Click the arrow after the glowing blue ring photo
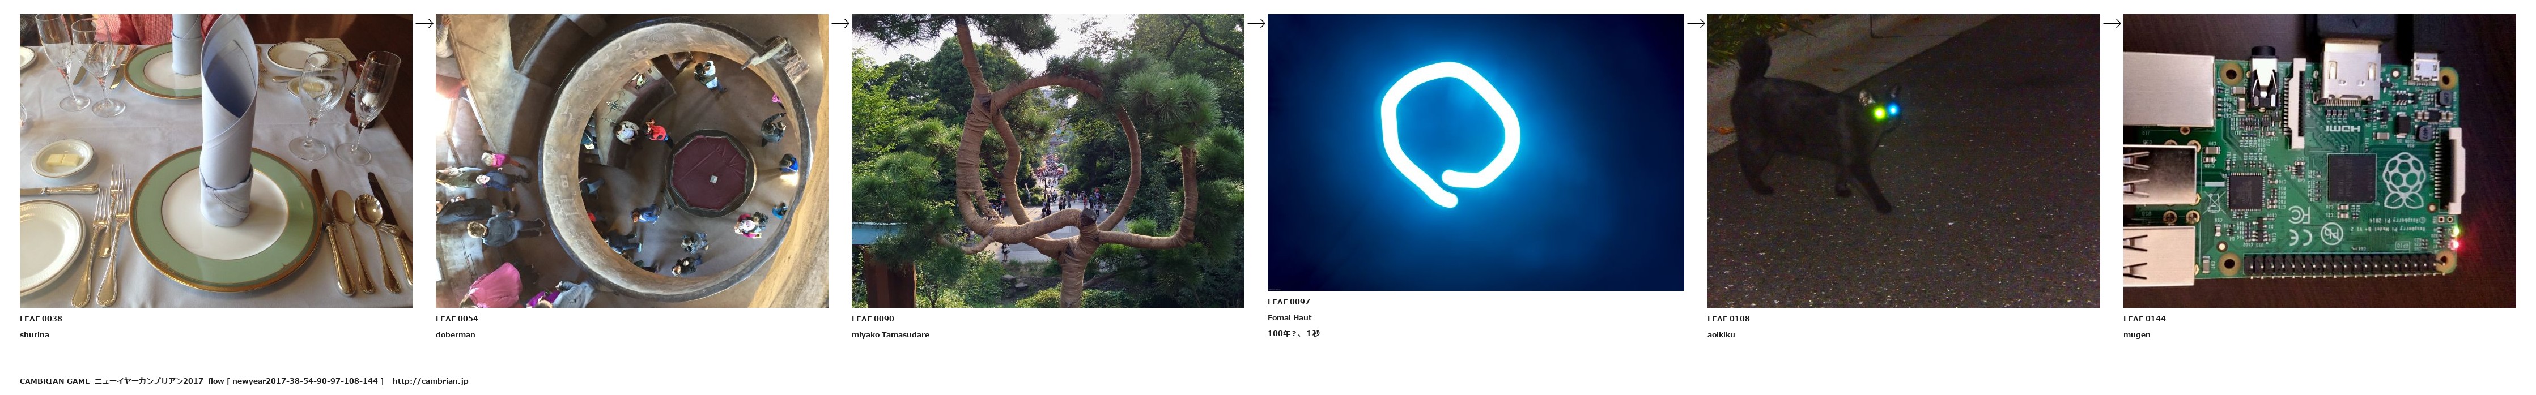 [x=1695, y=24]
